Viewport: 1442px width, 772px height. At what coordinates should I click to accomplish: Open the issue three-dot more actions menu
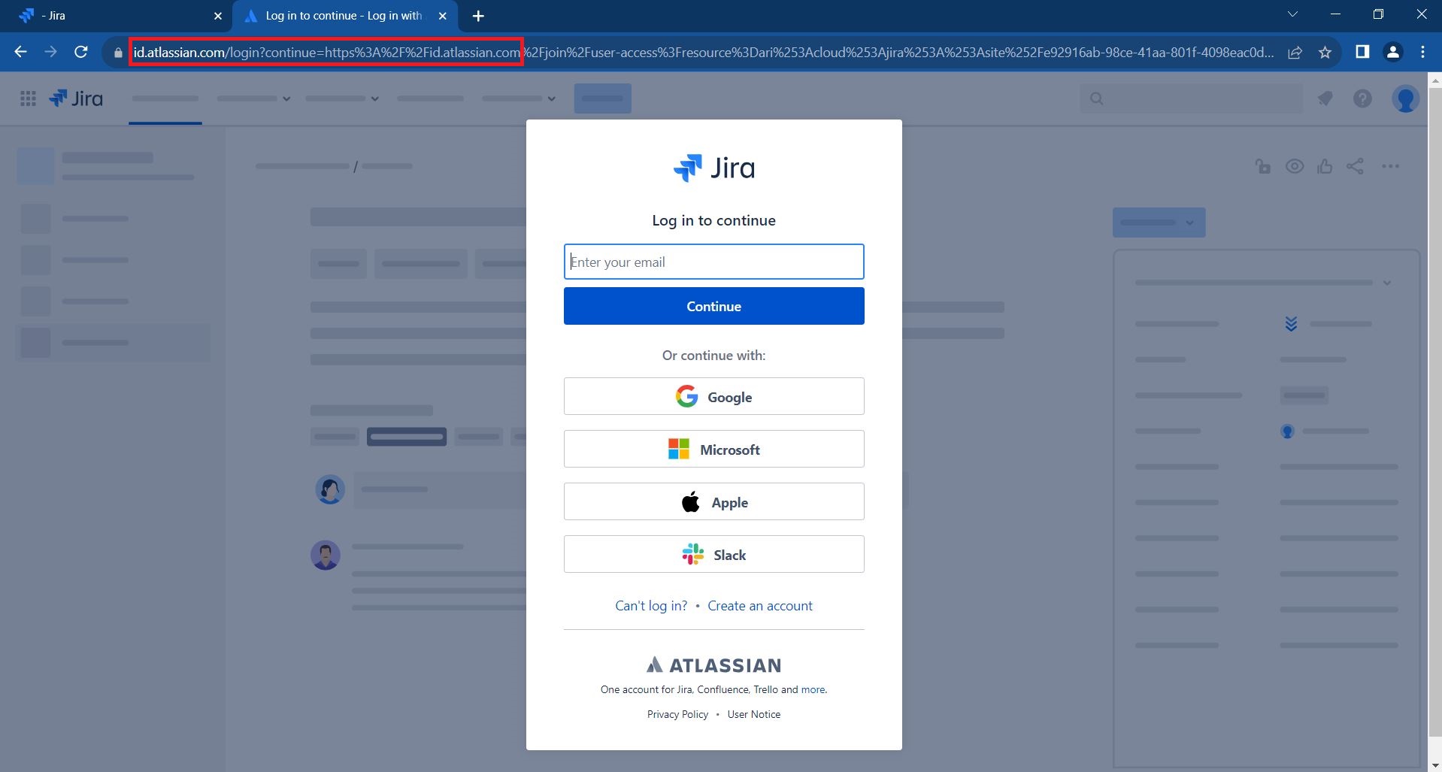pyautogui.click(x=1391, y=167)
